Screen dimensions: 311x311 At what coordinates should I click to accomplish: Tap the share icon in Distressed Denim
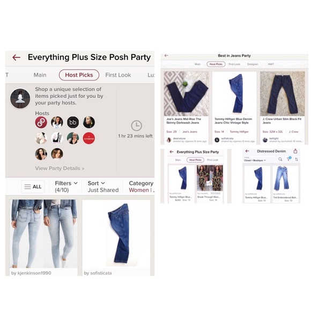295,151
